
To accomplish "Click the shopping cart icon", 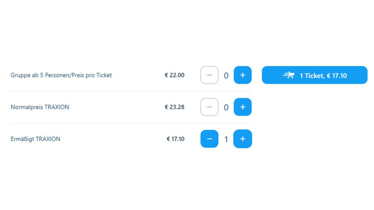I will click(289, 75).
